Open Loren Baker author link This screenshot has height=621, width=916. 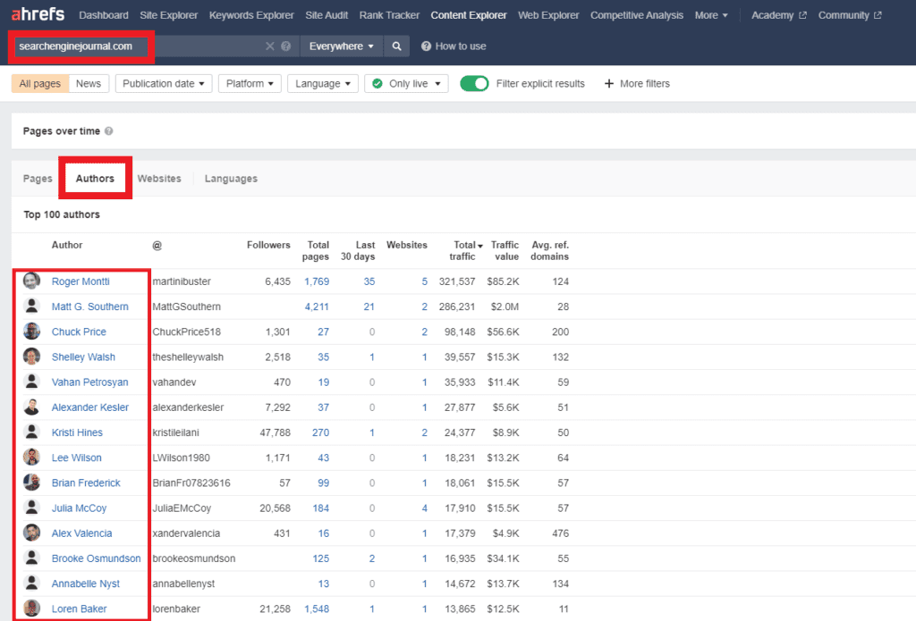point(80,608)
